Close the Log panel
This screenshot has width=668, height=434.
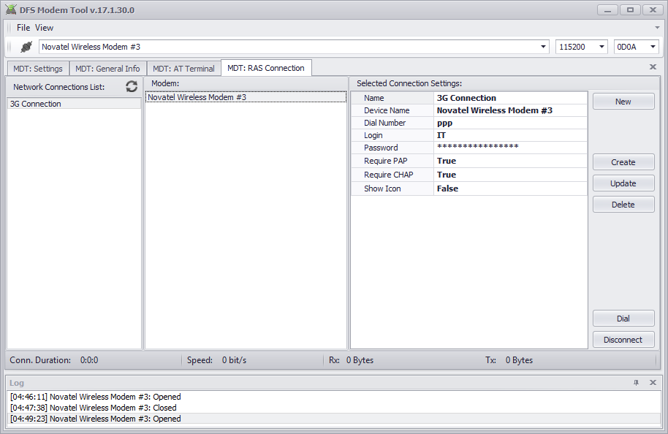[653, 382]
